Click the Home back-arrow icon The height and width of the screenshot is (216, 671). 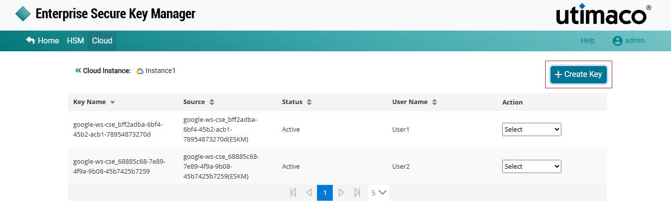coord(31,40)
